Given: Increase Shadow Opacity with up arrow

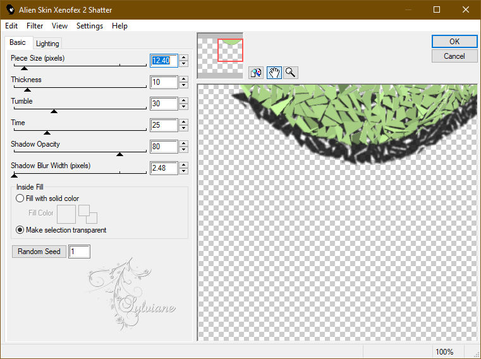Looking at the screenshot, I should point(183,143).
